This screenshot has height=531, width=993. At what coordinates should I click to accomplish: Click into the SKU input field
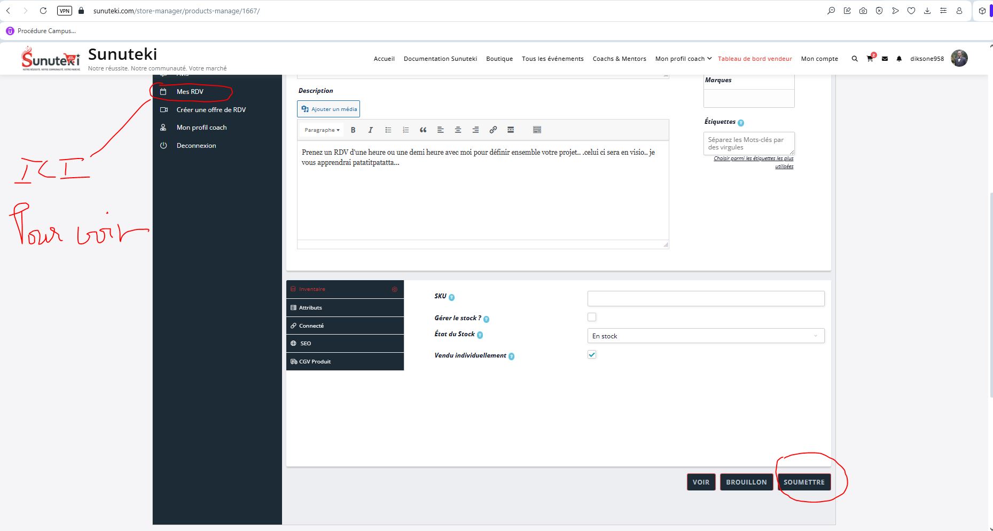[705, 298]
